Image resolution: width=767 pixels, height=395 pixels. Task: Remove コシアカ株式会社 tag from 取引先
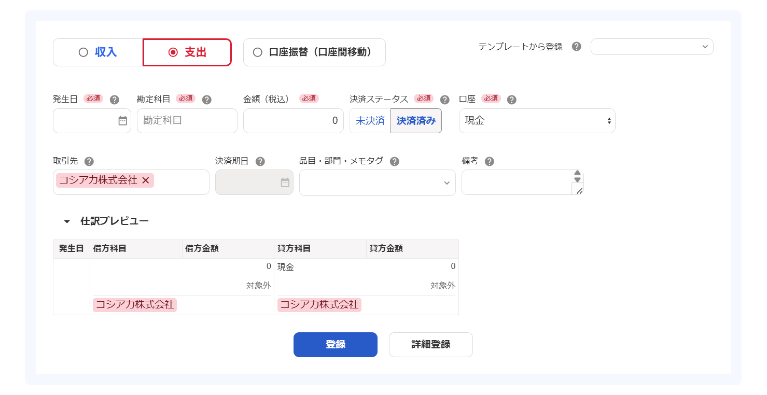pos(146,180)
